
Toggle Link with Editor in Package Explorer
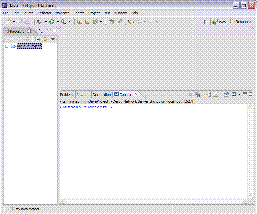45,39
